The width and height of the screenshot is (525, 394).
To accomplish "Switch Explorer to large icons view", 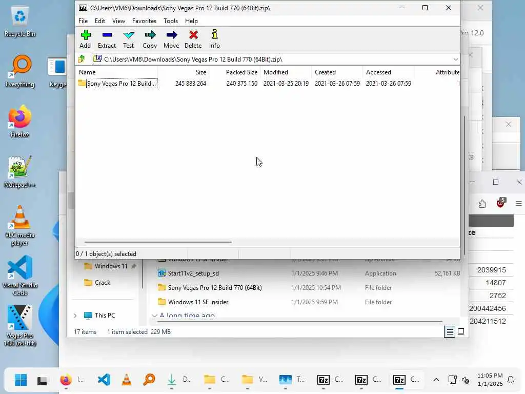I will pyautogui.click(x=461, y=332).
